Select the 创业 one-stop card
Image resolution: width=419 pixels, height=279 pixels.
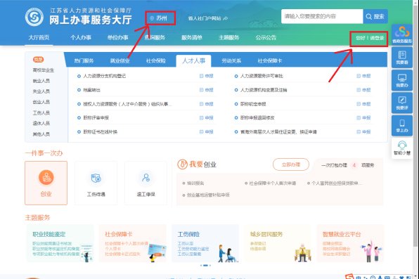46,183
